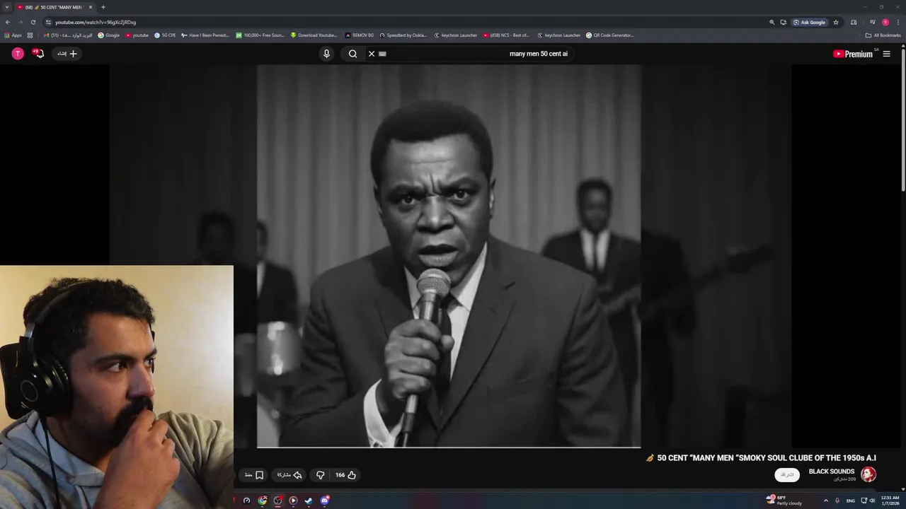Open the 5G CPE bookmark
Viewport: 906px width, 509px height.
pos(165,35)
